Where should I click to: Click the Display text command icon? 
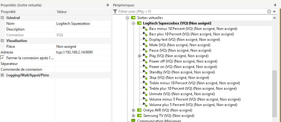pos(145,40)
